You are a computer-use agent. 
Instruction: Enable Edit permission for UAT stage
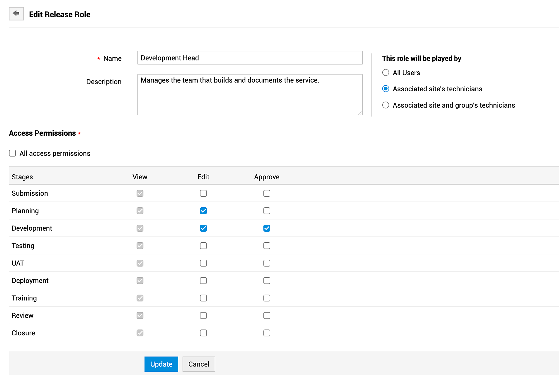click(203, 263)
